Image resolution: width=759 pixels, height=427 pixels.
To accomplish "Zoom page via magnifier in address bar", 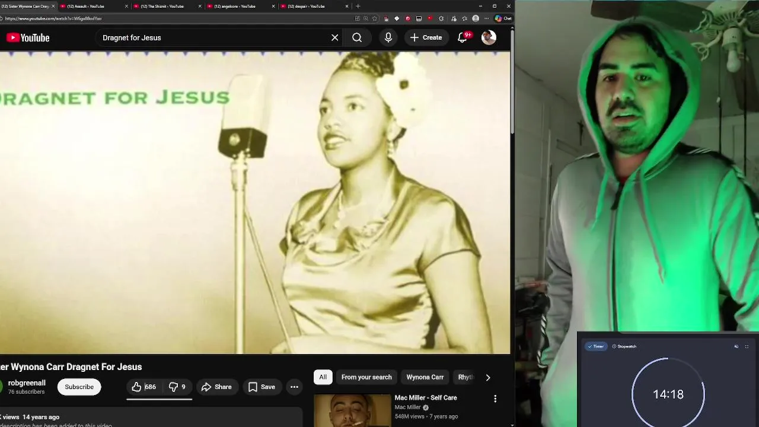I will (x=366, y=18).
